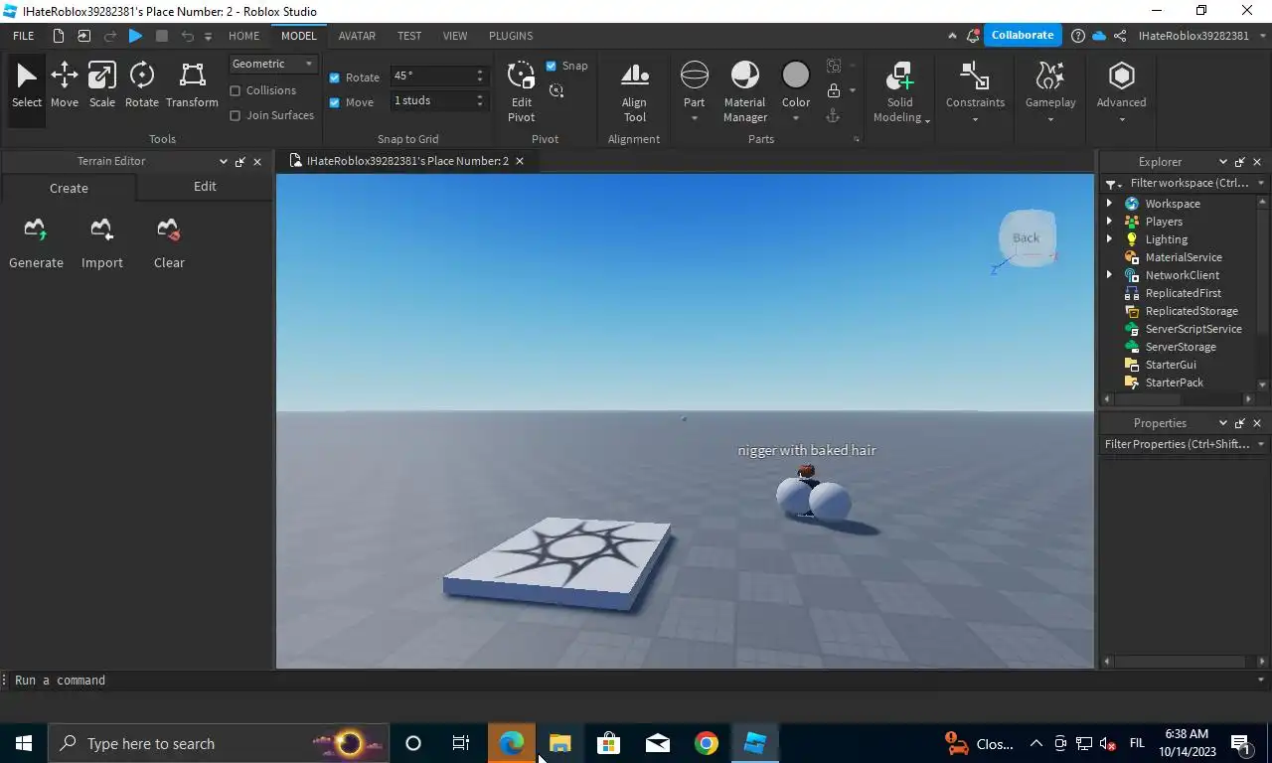
Task: Click the Generate terrain icon
Action: (36, 229)
